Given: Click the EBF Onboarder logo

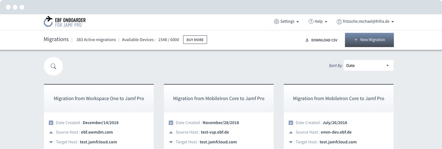Looking at the screenshot, I should point(65,22).
